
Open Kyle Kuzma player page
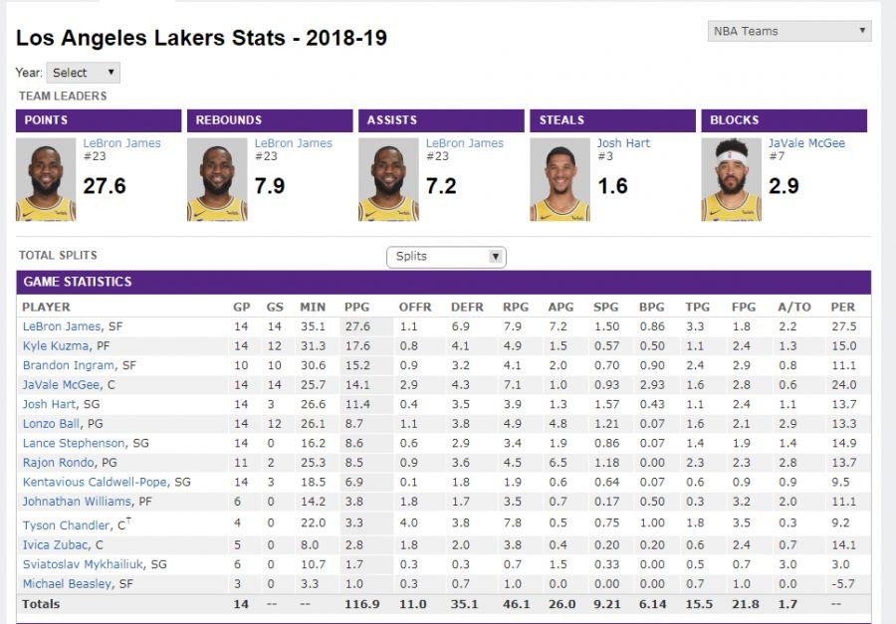[x=56, y=345]
